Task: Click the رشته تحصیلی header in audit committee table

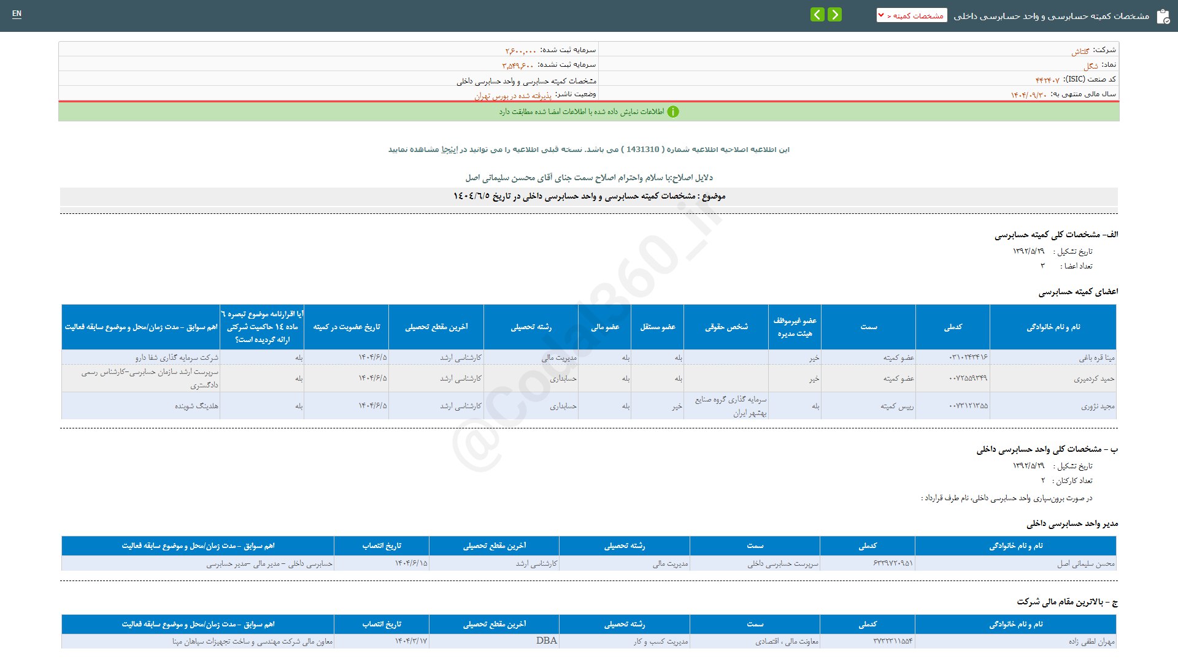Action: point(531,327)
